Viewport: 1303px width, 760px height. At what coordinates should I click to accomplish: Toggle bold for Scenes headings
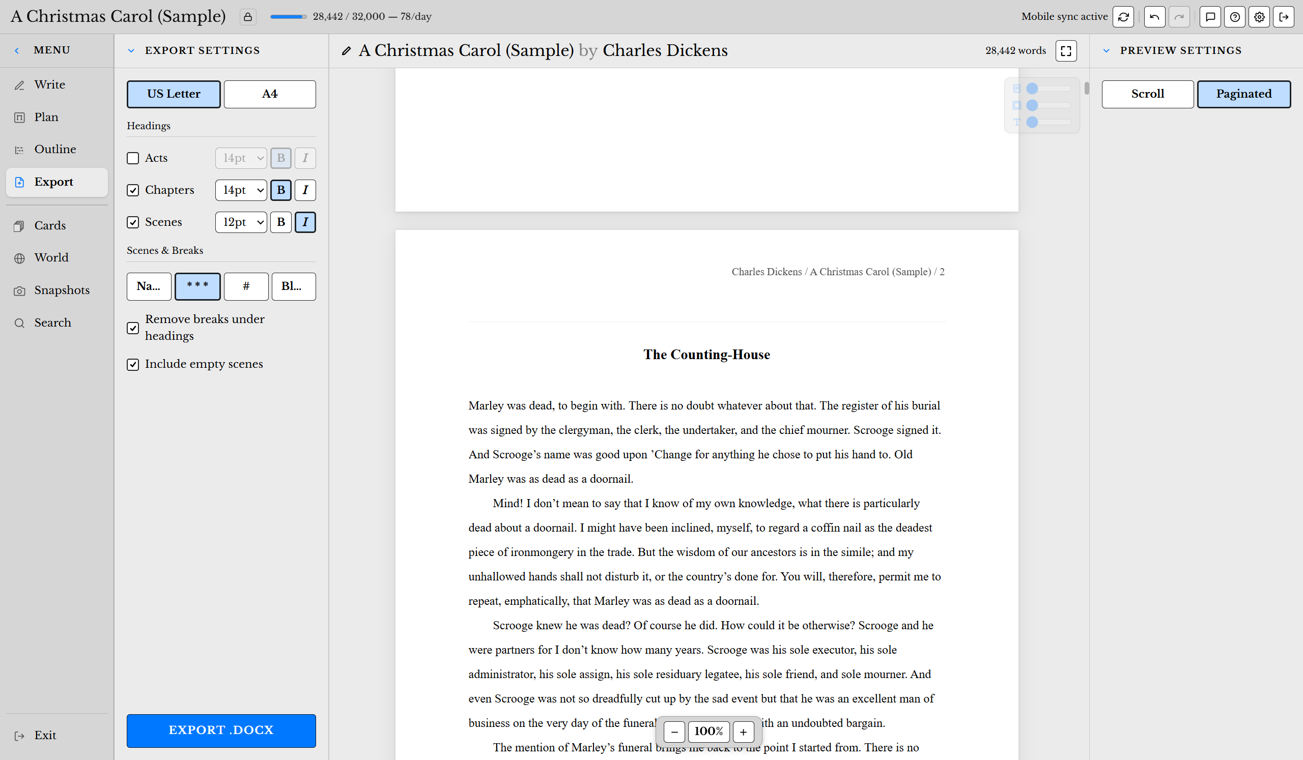coord(281,222)
